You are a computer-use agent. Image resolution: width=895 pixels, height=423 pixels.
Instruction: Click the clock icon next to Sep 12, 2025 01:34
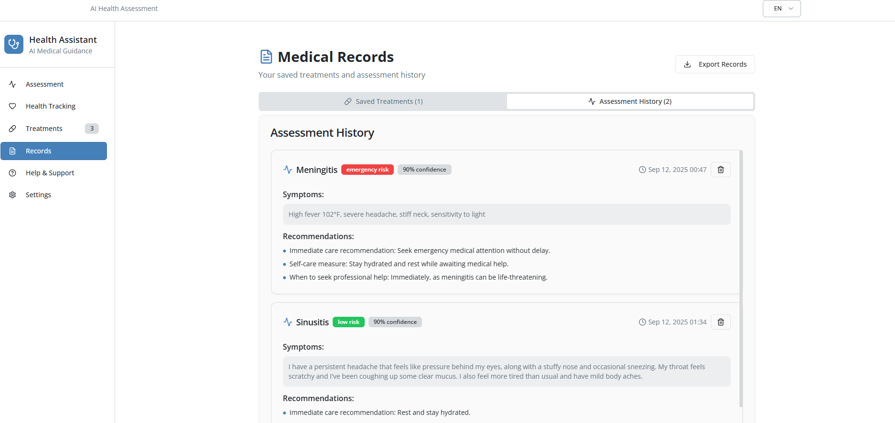pyautogui.click(x=642, y=322)
